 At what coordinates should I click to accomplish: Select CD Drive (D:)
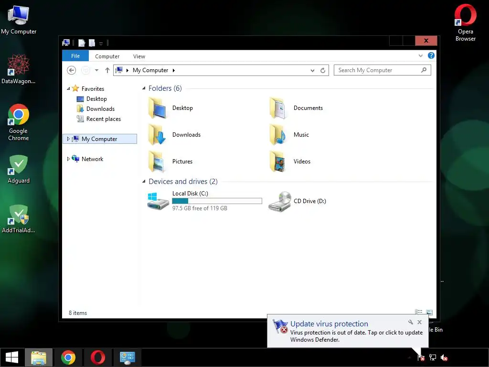click(297, 201)
